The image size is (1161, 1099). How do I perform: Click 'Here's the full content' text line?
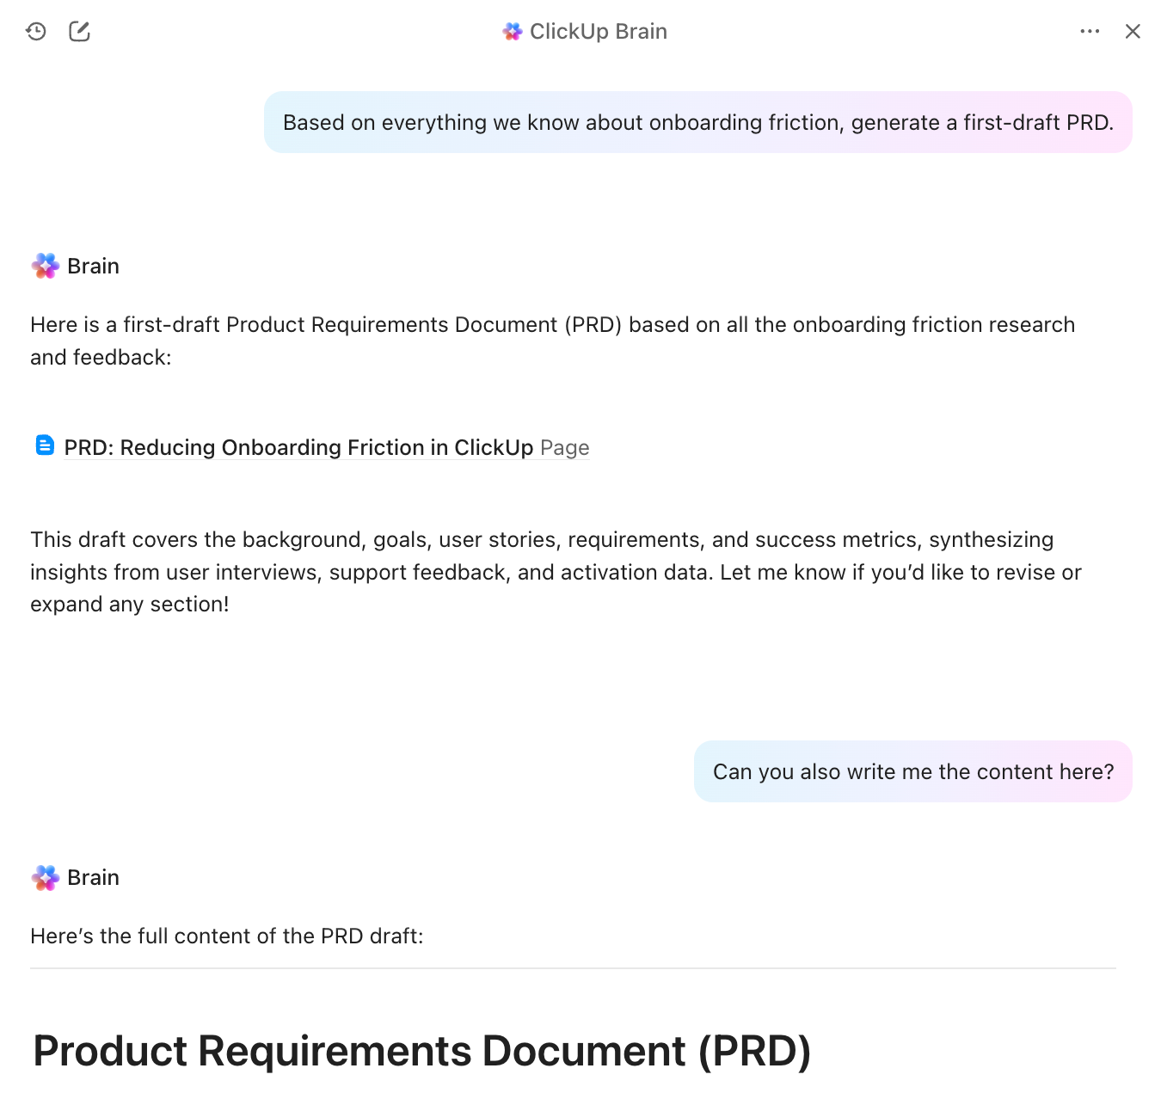pos(227,936)
